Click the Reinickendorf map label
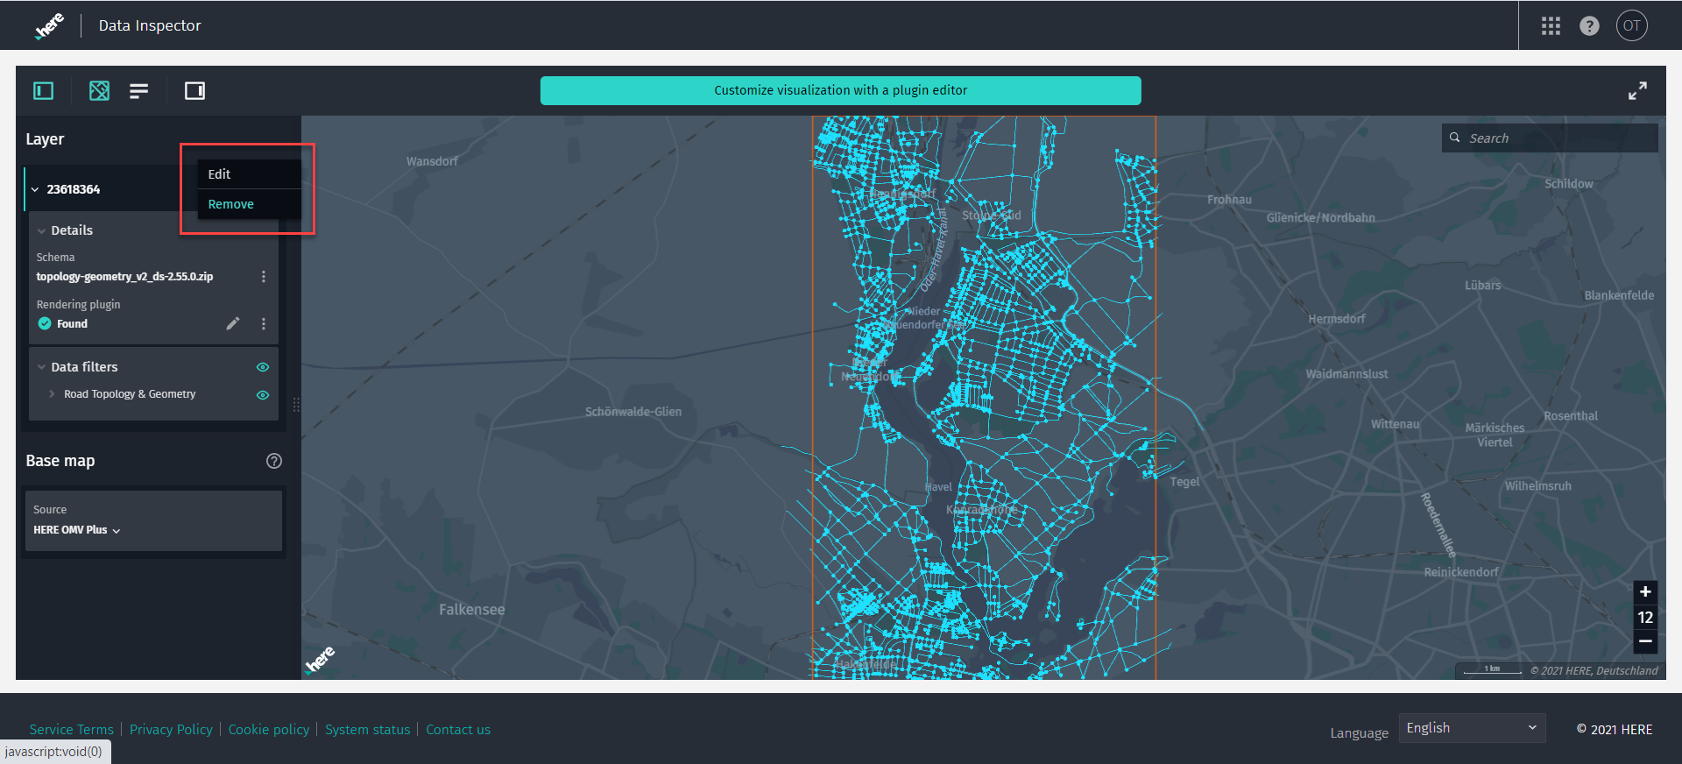 pyautogui.click(x=1460, y=572)
